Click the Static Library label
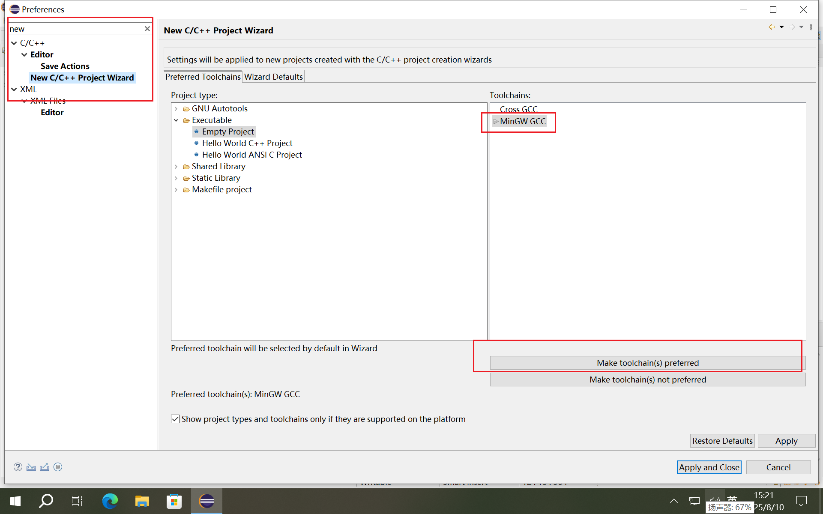Viewport: 823px width, 514px height. click(216, 178)
